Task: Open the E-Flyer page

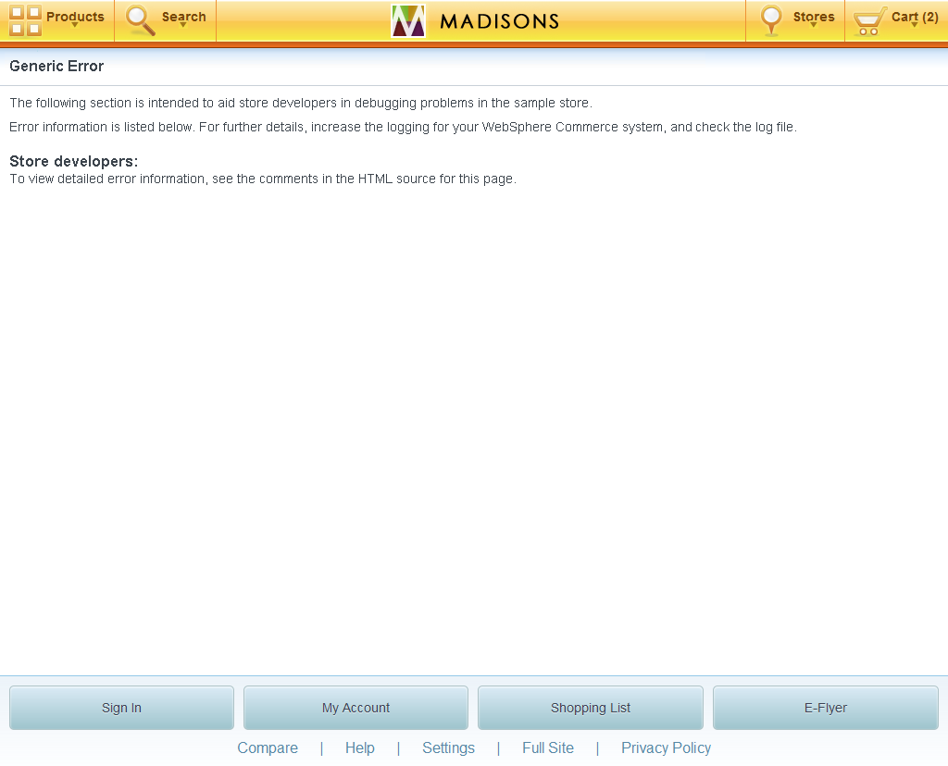Action: (825, 707)
